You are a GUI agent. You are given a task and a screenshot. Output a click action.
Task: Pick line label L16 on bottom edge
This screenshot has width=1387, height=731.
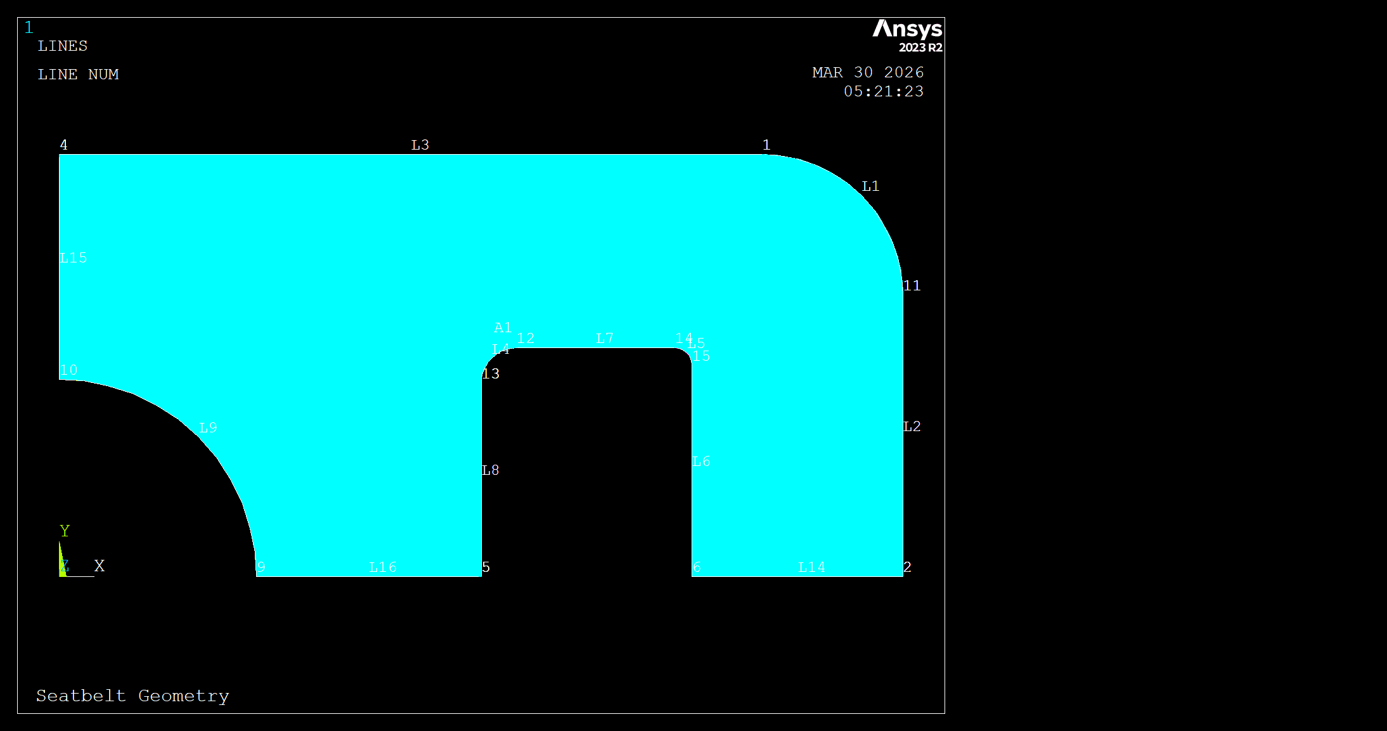(383, 567)
